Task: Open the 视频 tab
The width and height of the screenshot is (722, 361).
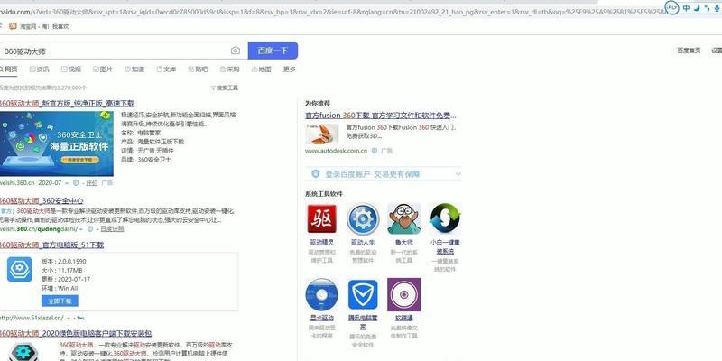Action: click(71, 69)
